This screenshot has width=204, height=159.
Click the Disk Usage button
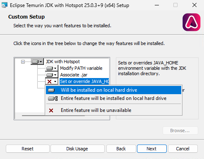77,149
